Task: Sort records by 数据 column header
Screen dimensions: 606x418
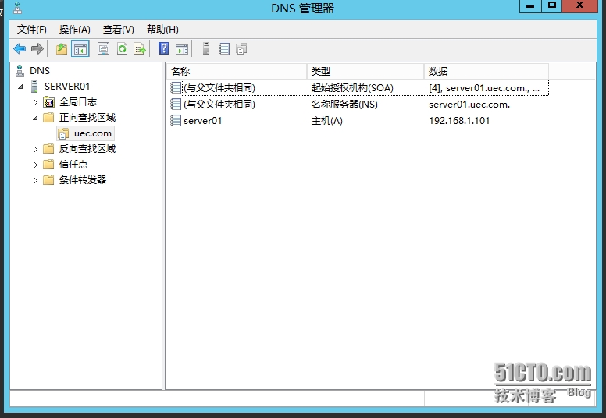Action: [x=487, y=72]
